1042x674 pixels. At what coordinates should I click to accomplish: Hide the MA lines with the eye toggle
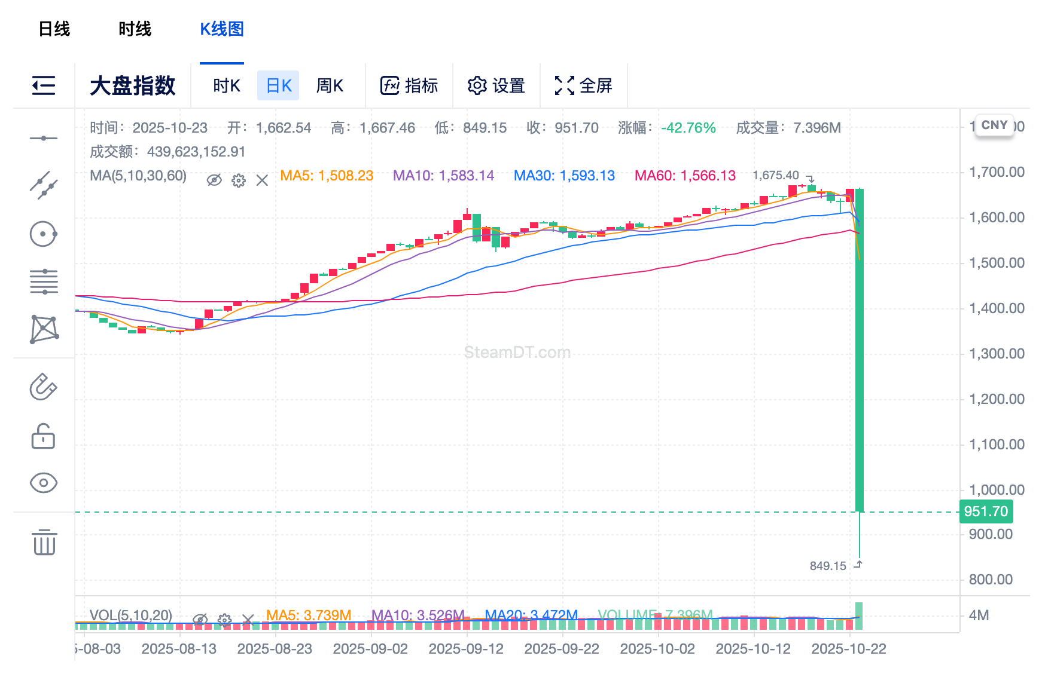(x=215, y=180)
